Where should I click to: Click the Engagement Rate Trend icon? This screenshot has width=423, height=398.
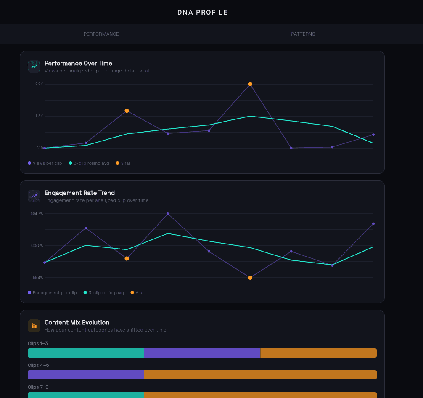(x=34, y=196)
